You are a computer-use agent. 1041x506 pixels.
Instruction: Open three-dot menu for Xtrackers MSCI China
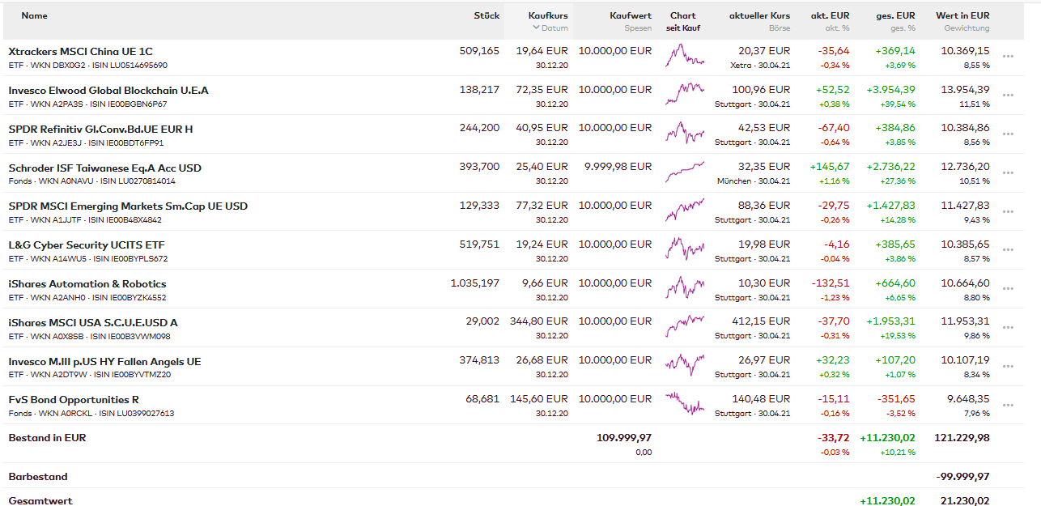(1008, 57)
